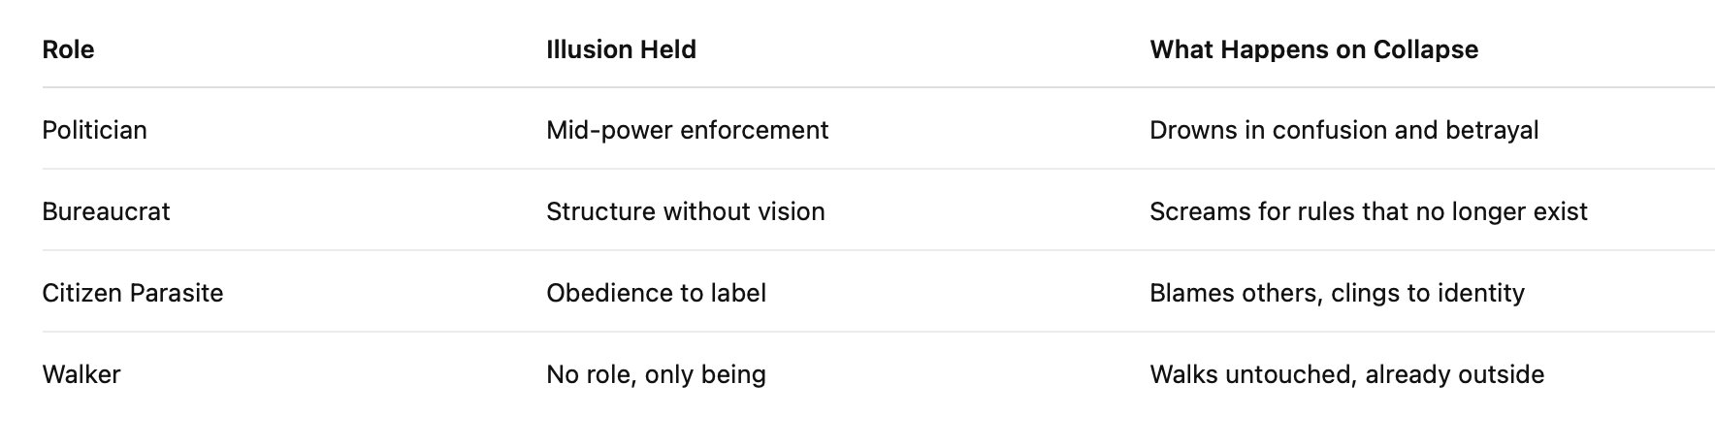Screen dimensions: 1715x448
Task: Click the Illusion Held column header
Action: [621, 49]
